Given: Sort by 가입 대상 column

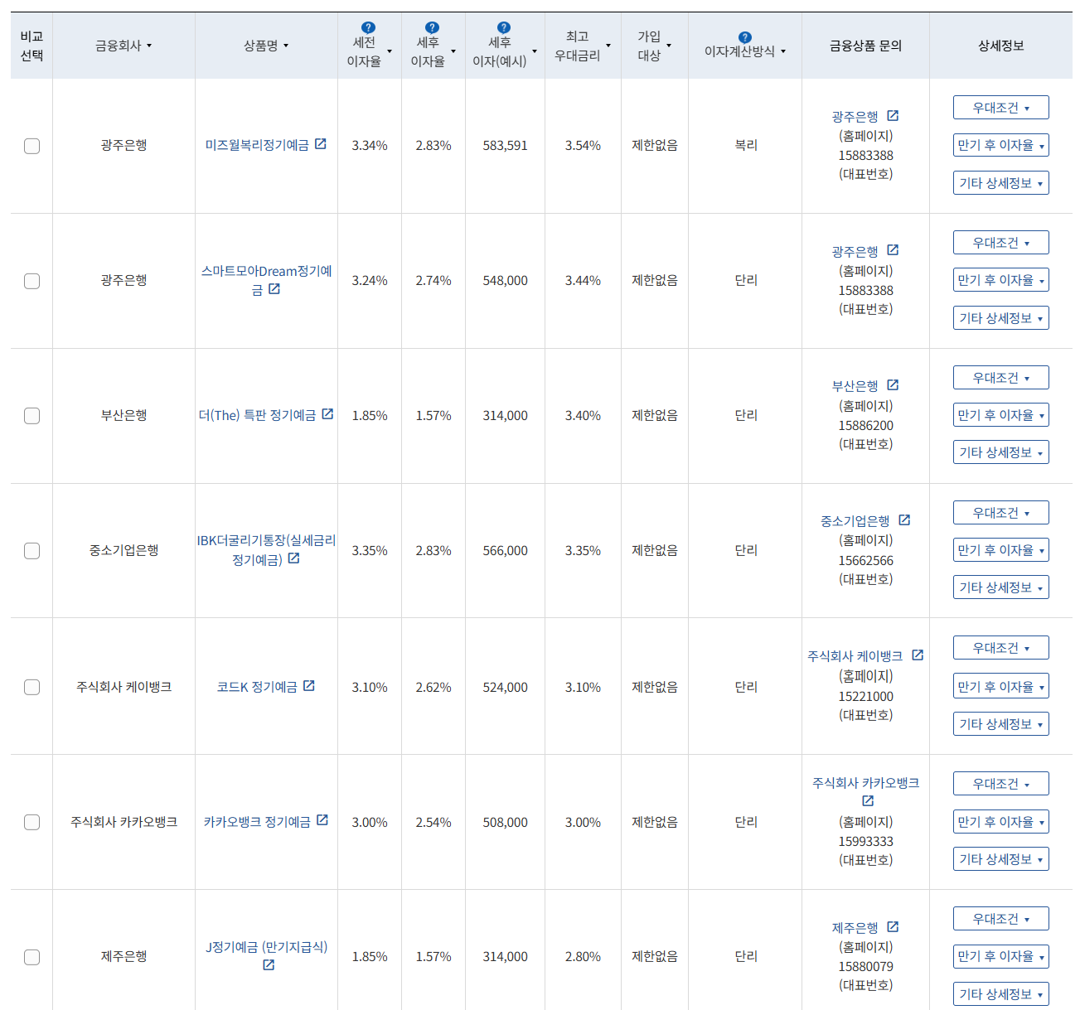Looking at the screenshot, I should [x=654, y=46].
